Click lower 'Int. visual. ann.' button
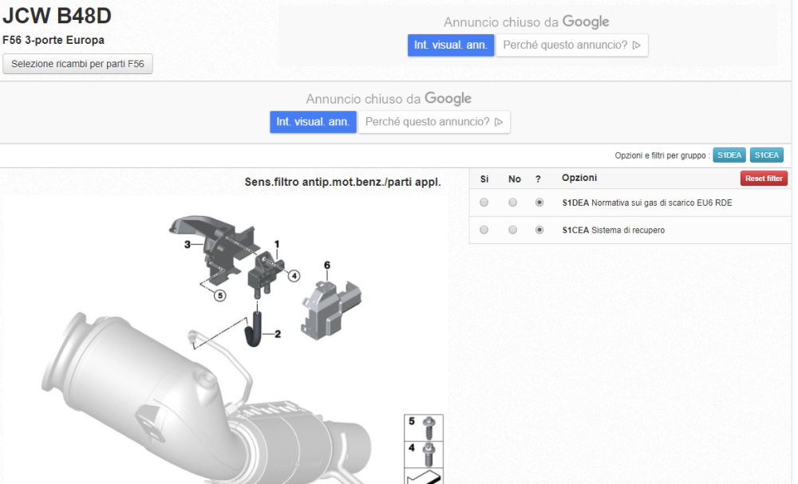This screenshot has width=798, height=484. [313, 122]
